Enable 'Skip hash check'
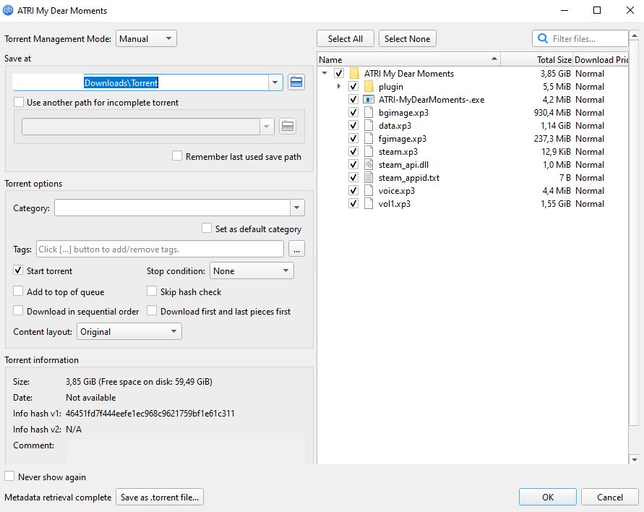Viewport: 644px width, 512px height. click(152, 291)
